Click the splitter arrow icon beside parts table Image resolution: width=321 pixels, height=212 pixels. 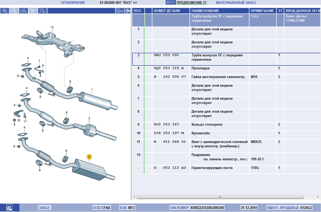tap(128, 11)
